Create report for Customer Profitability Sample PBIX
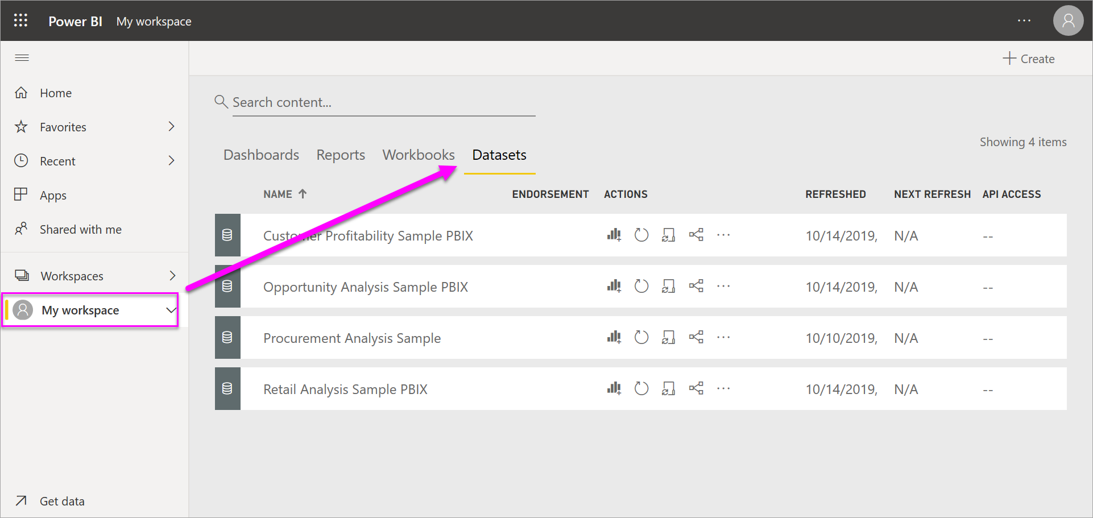The width and height of the screenshot is (1093, 518). 614,235
